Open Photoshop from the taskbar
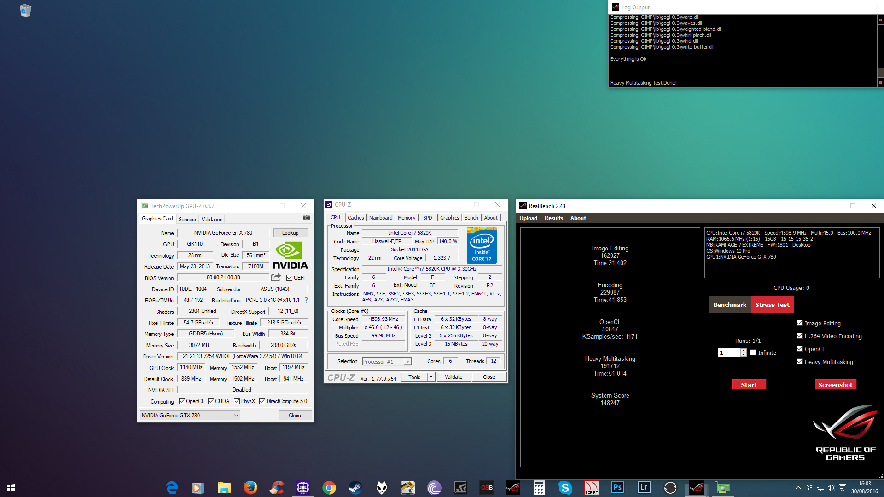 (x=618, y=488)
